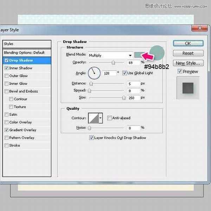This screenshot has width=211, height=211.
Task: Click the drop shadow color swatch
Action: coord(139,55)
